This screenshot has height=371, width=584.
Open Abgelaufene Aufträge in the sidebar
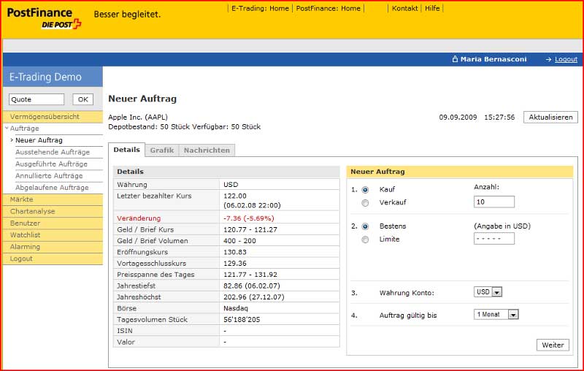point(52,188)
